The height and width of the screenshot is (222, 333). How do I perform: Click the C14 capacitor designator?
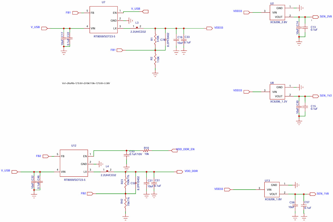(298, 24)
